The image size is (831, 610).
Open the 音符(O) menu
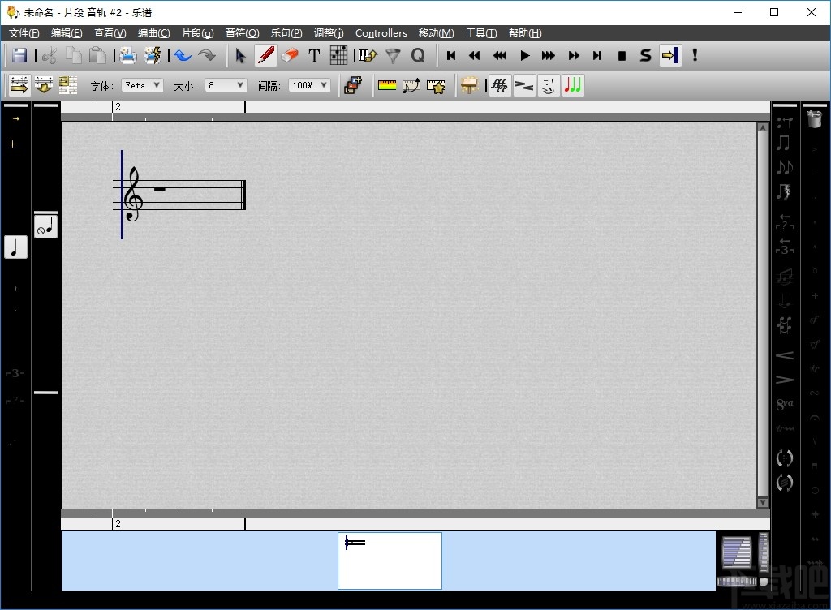[242, 32]
